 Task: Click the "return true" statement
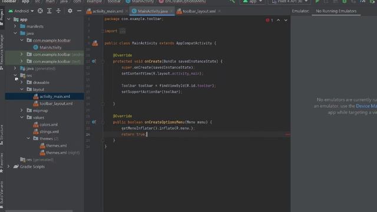pos(134,134)
